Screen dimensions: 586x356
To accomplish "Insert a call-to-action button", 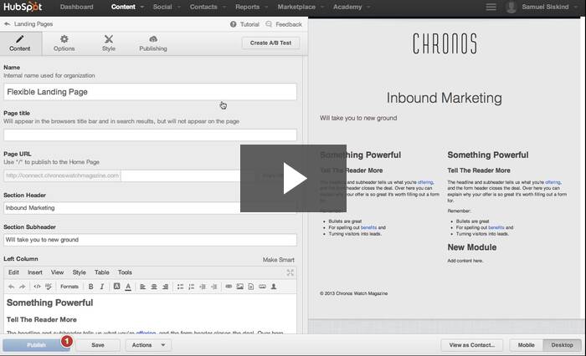I will point(262,287).
